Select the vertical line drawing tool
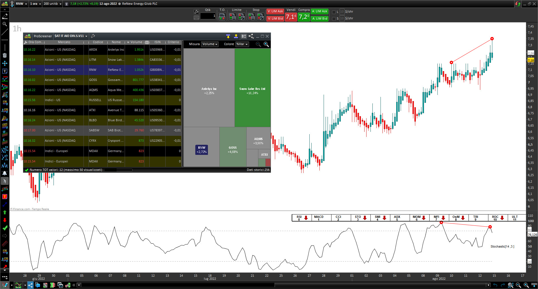The height and width of the screenshot is (289, 538). tap(5, 48)
